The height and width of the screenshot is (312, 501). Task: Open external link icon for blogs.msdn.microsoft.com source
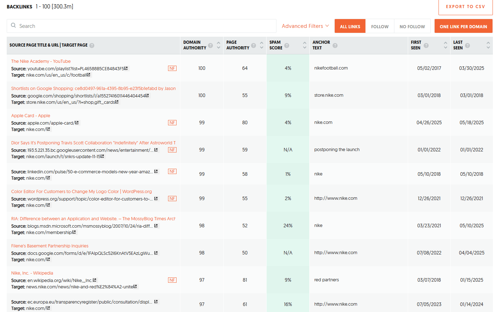point(156,226)
